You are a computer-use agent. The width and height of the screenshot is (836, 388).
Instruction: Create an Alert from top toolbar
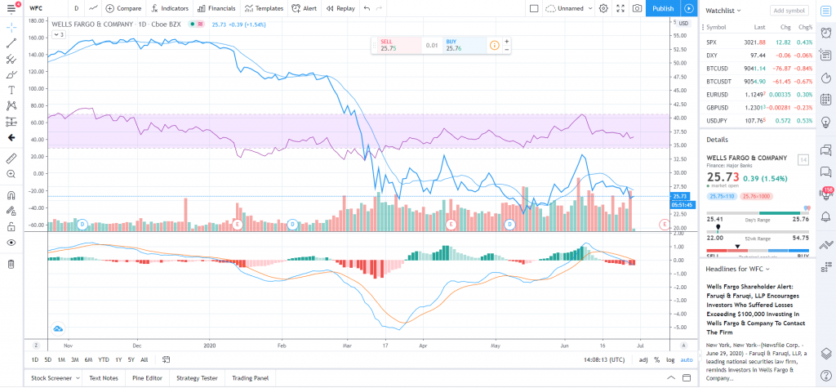click(305, 8)
